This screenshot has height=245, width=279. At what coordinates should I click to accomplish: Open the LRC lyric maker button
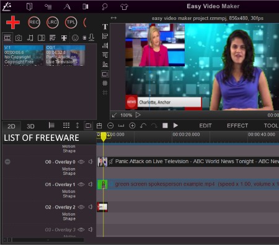click(52, 22)
